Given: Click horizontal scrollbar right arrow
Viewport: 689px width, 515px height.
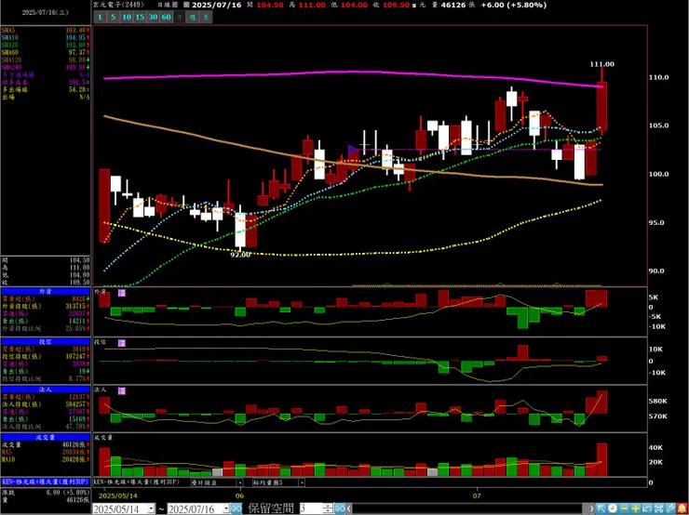Looking at the screenshot, I should (x=592, y=508).
